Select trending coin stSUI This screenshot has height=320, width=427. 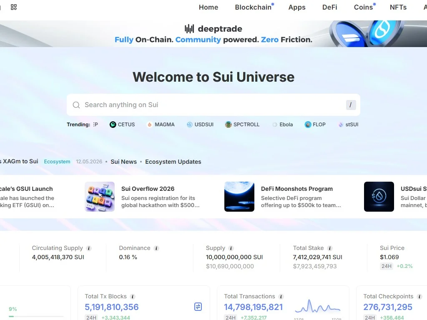(348, 124)
